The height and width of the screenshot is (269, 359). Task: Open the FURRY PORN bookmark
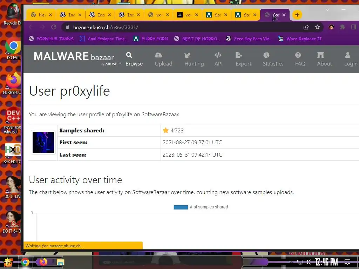pyautogui.click(x=151, y=39)
